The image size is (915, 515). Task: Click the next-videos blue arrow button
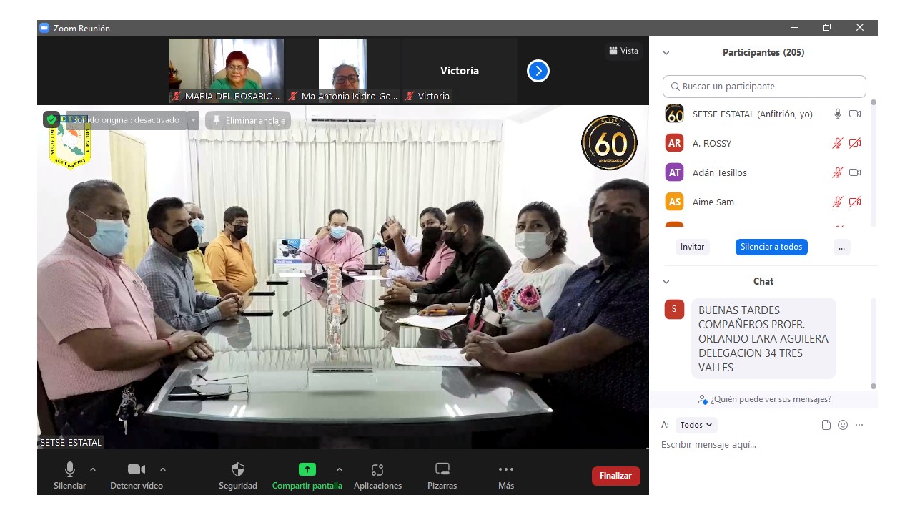[538, 71]
